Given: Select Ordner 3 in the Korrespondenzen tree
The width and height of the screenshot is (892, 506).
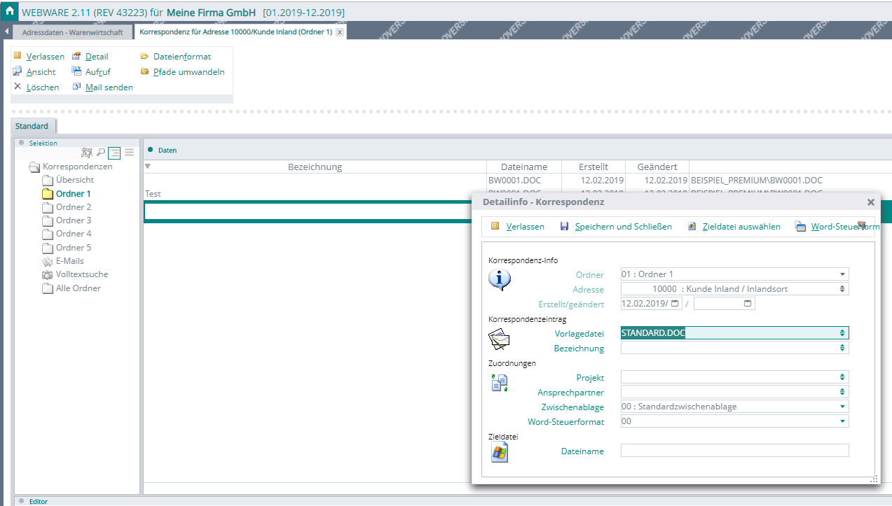Looking at the screenshot, I should (x=74, y=220).
